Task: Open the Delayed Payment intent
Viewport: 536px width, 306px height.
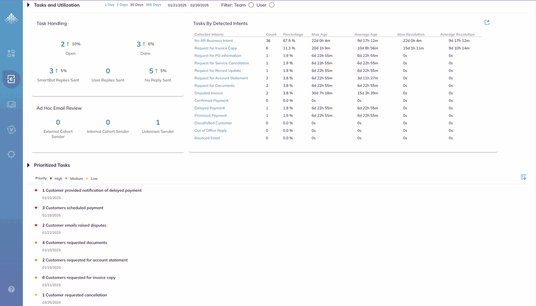Action: pyautogui.click(x=210, y=108)
